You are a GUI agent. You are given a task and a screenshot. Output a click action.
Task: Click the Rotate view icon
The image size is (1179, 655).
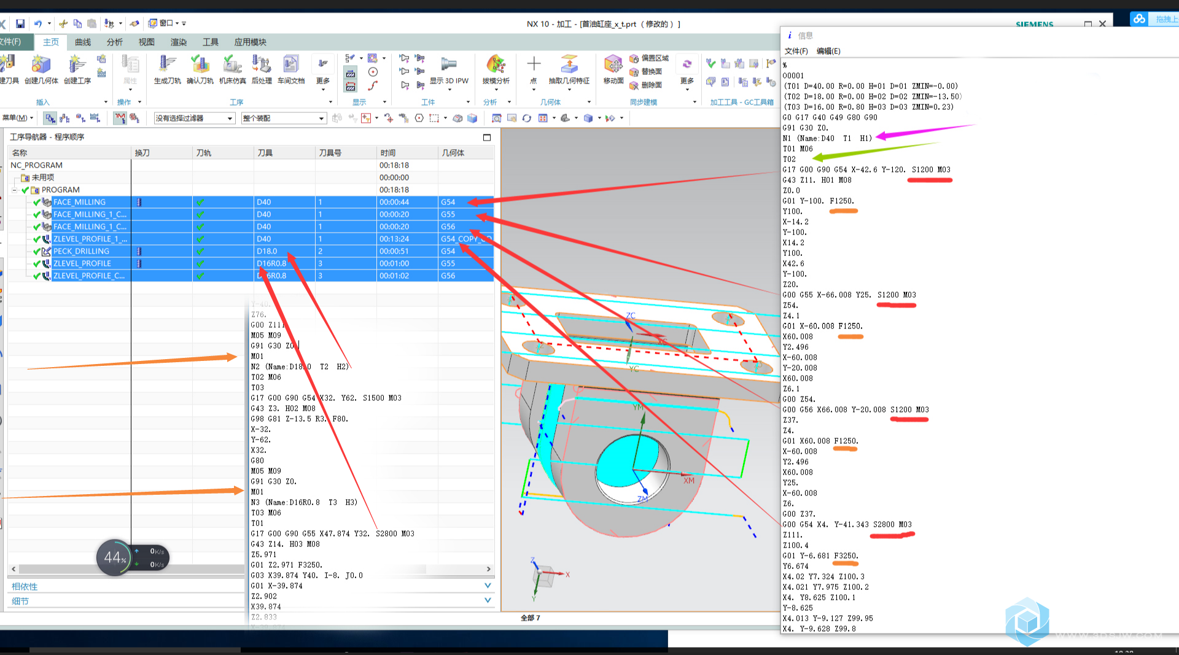[x=527, y=118]
